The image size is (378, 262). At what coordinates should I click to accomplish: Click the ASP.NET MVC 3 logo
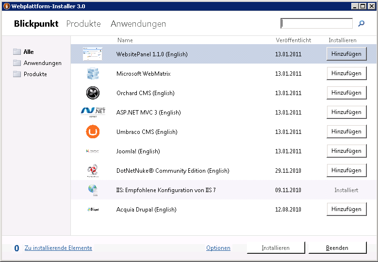coord(93,112)
